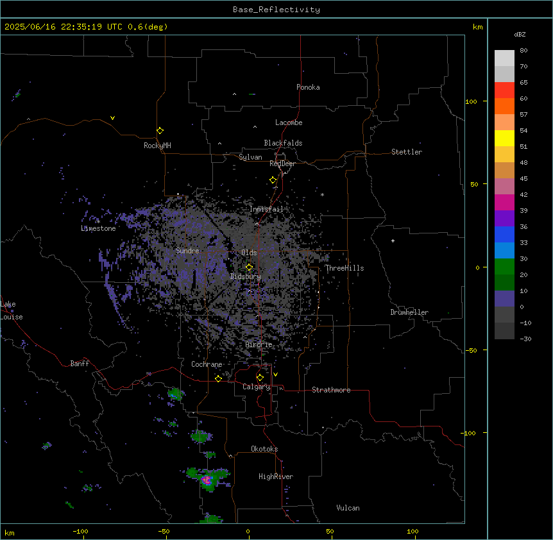Image resolution: width=553 pixels, height=540 pixels.
Task: Click the Ponoka city label
Action: click(308, 87)
